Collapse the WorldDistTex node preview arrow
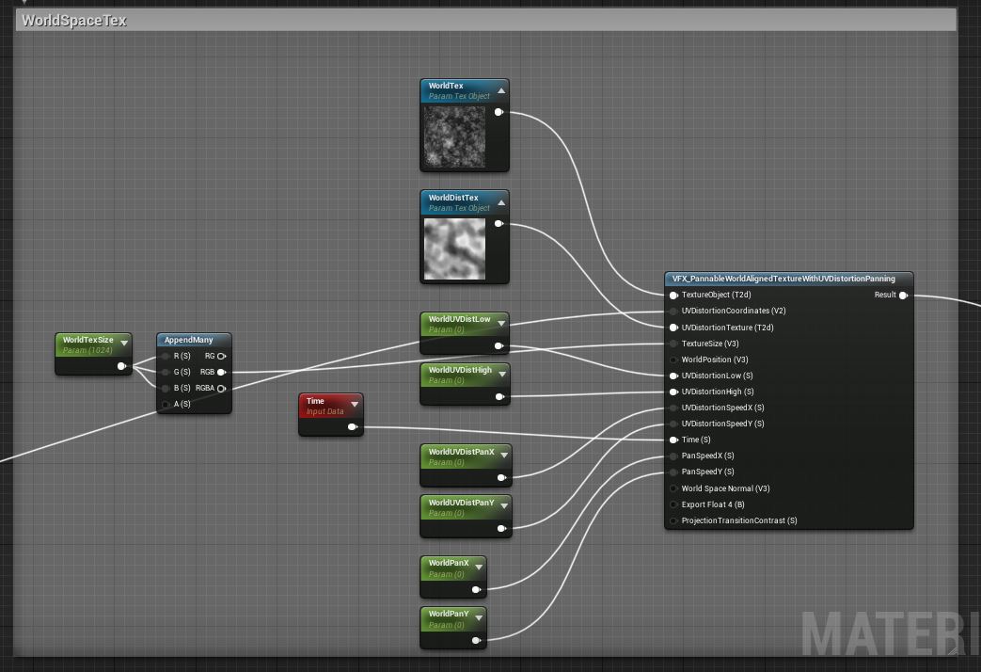The image size is (981, 672). tap(501, 203)
